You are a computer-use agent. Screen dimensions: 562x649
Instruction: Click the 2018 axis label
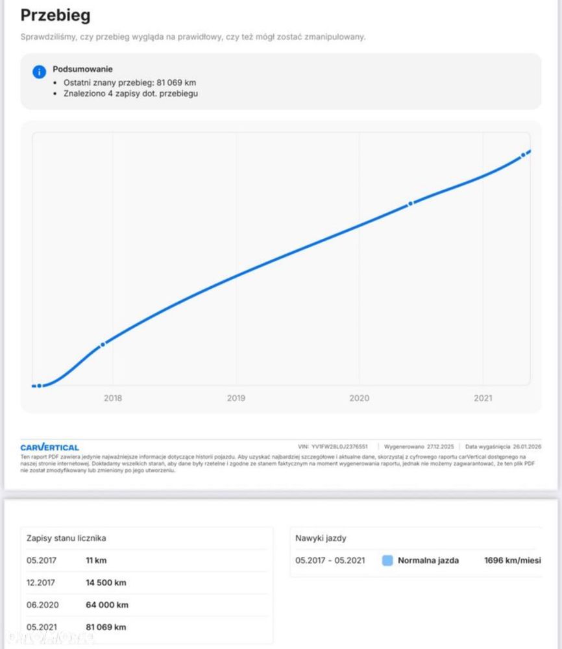click(113, 398)
